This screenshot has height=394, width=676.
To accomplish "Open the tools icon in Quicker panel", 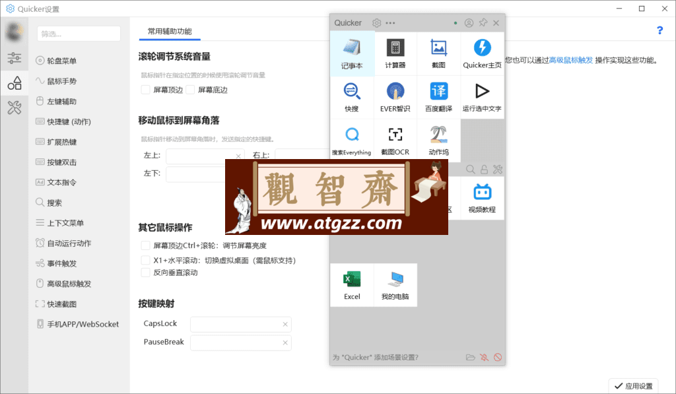I will (x=498, y=170).
